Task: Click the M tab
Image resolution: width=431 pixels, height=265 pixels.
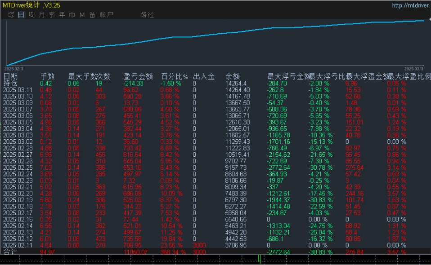Action: point(82,15)
